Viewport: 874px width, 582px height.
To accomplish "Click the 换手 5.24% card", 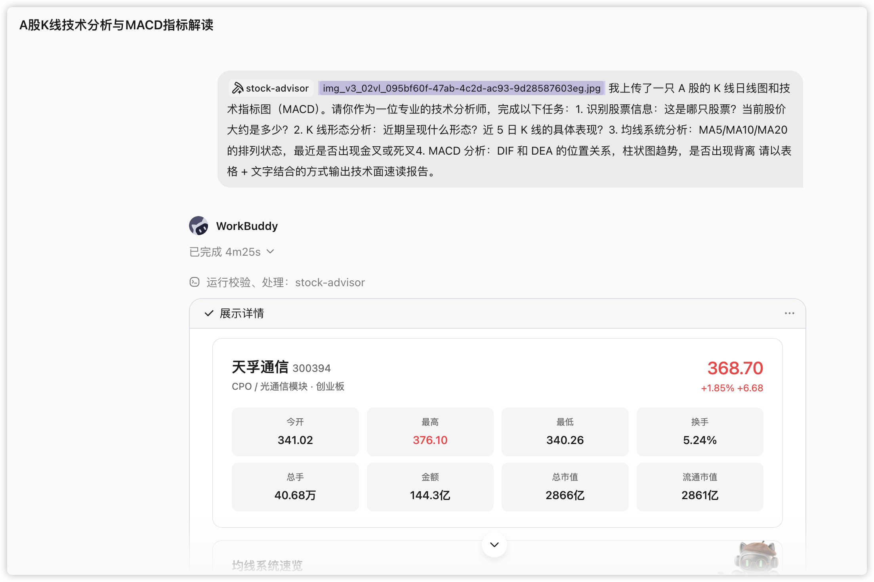I will [x=700, y=432].
